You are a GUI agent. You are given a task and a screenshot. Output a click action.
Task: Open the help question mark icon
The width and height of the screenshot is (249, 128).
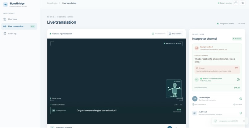coord(236,3)
